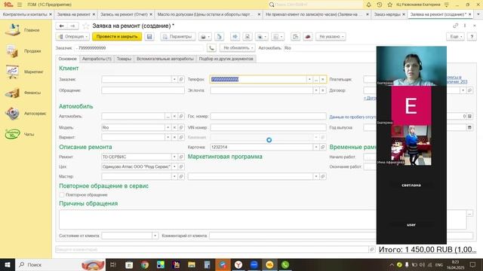
Task: Add document to favorites with star icon
Action: tap(86, 26)
